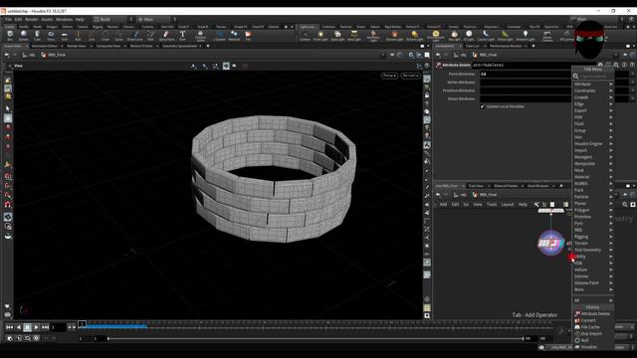Open the Tree View tab
This screenshot has height=358, width=637.
click(476, 186)
